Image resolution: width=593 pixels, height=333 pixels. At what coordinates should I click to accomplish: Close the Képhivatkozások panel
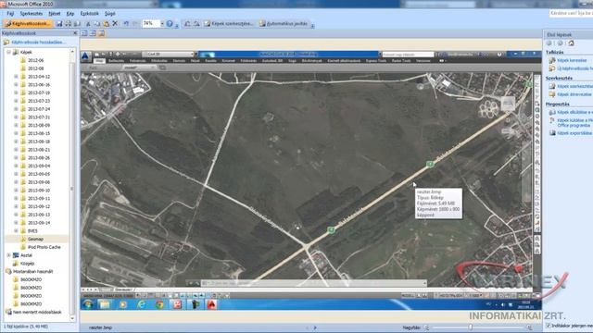coord(74,33)
